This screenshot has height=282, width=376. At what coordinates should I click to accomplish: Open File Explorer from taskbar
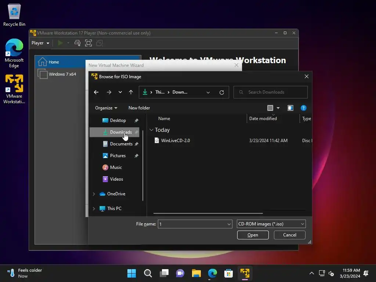coord(196,273)
